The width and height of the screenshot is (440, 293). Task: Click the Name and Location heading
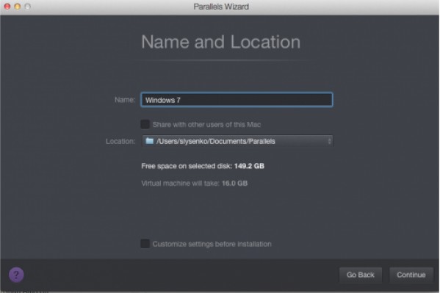[x=221, y=42]
